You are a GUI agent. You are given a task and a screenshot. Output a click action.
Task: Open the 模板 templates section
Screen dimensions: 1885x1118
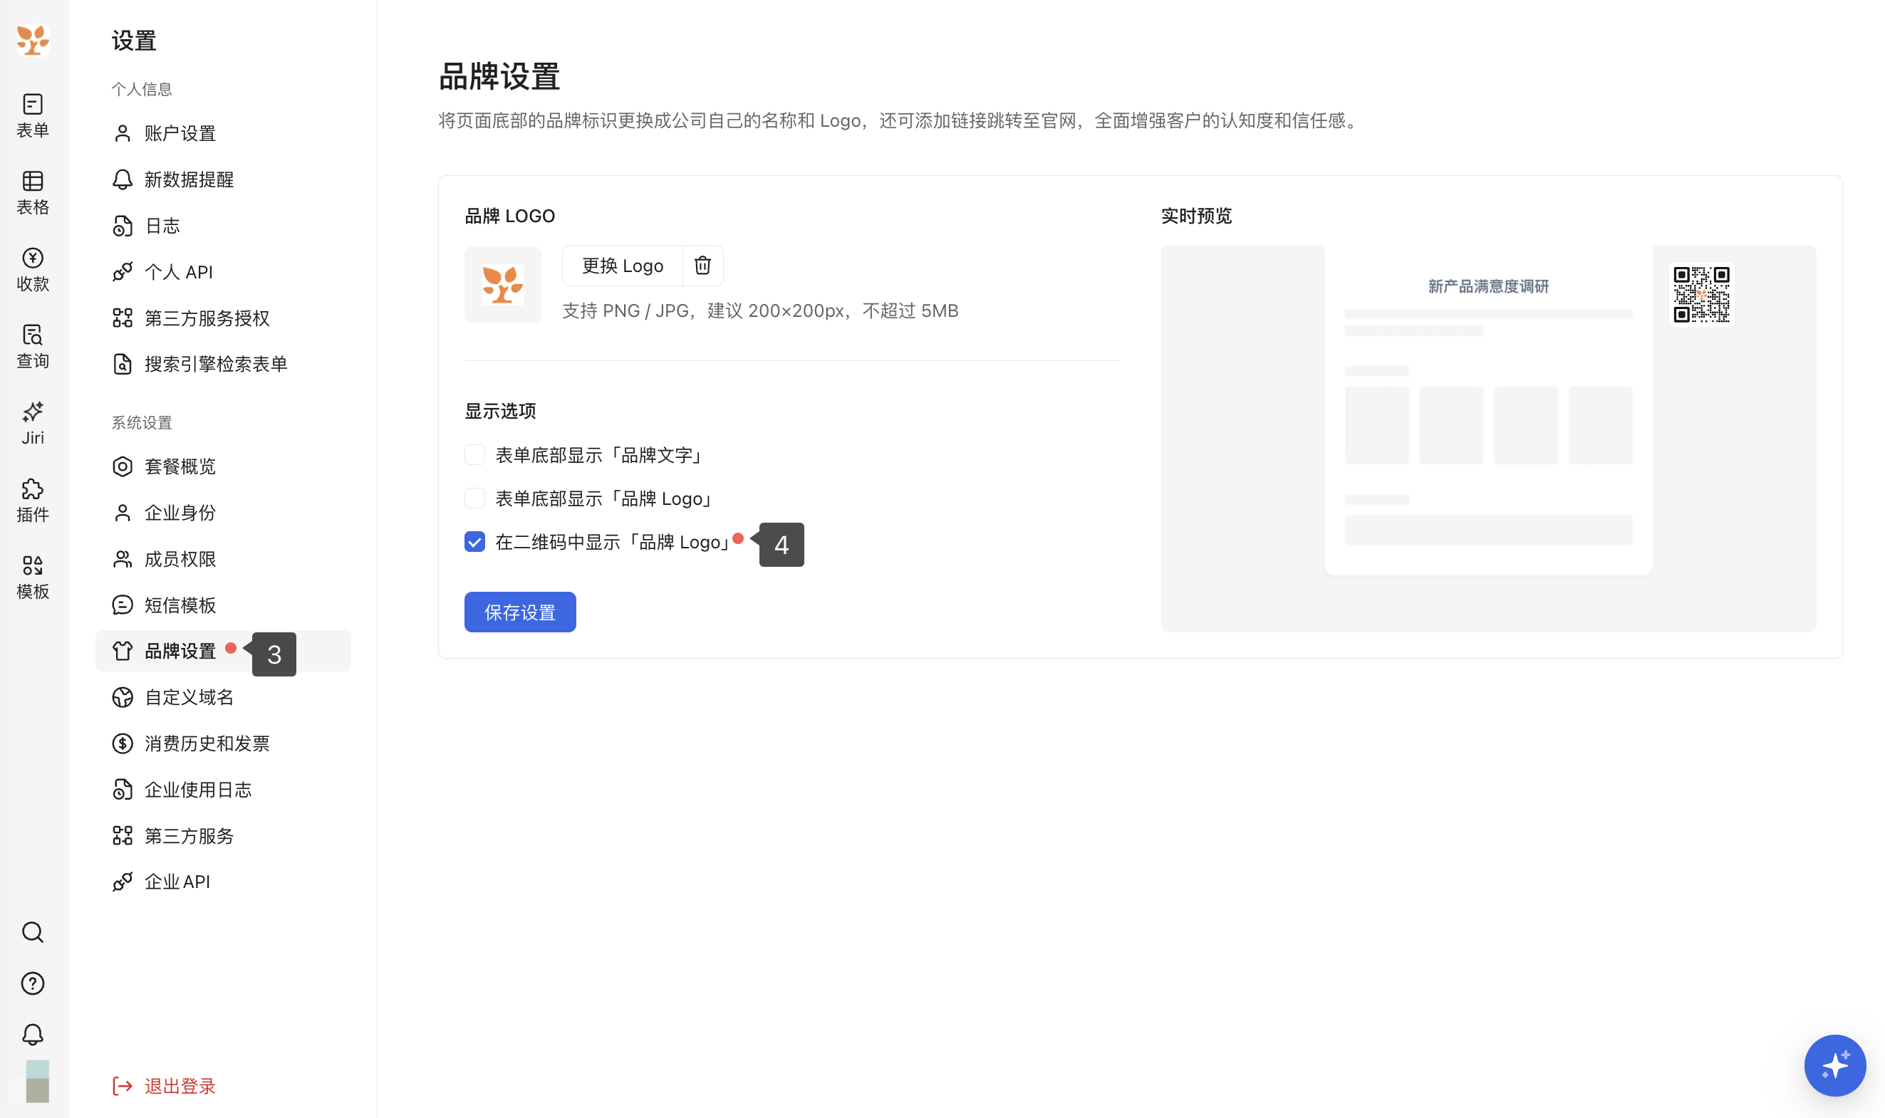32,576
